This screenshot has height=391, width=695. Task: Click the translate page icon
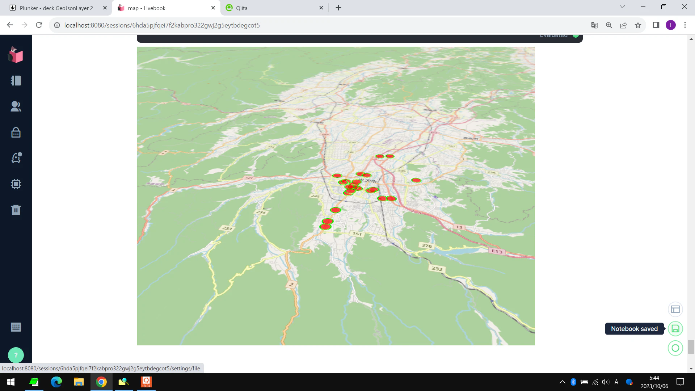(x=594, y=25)
